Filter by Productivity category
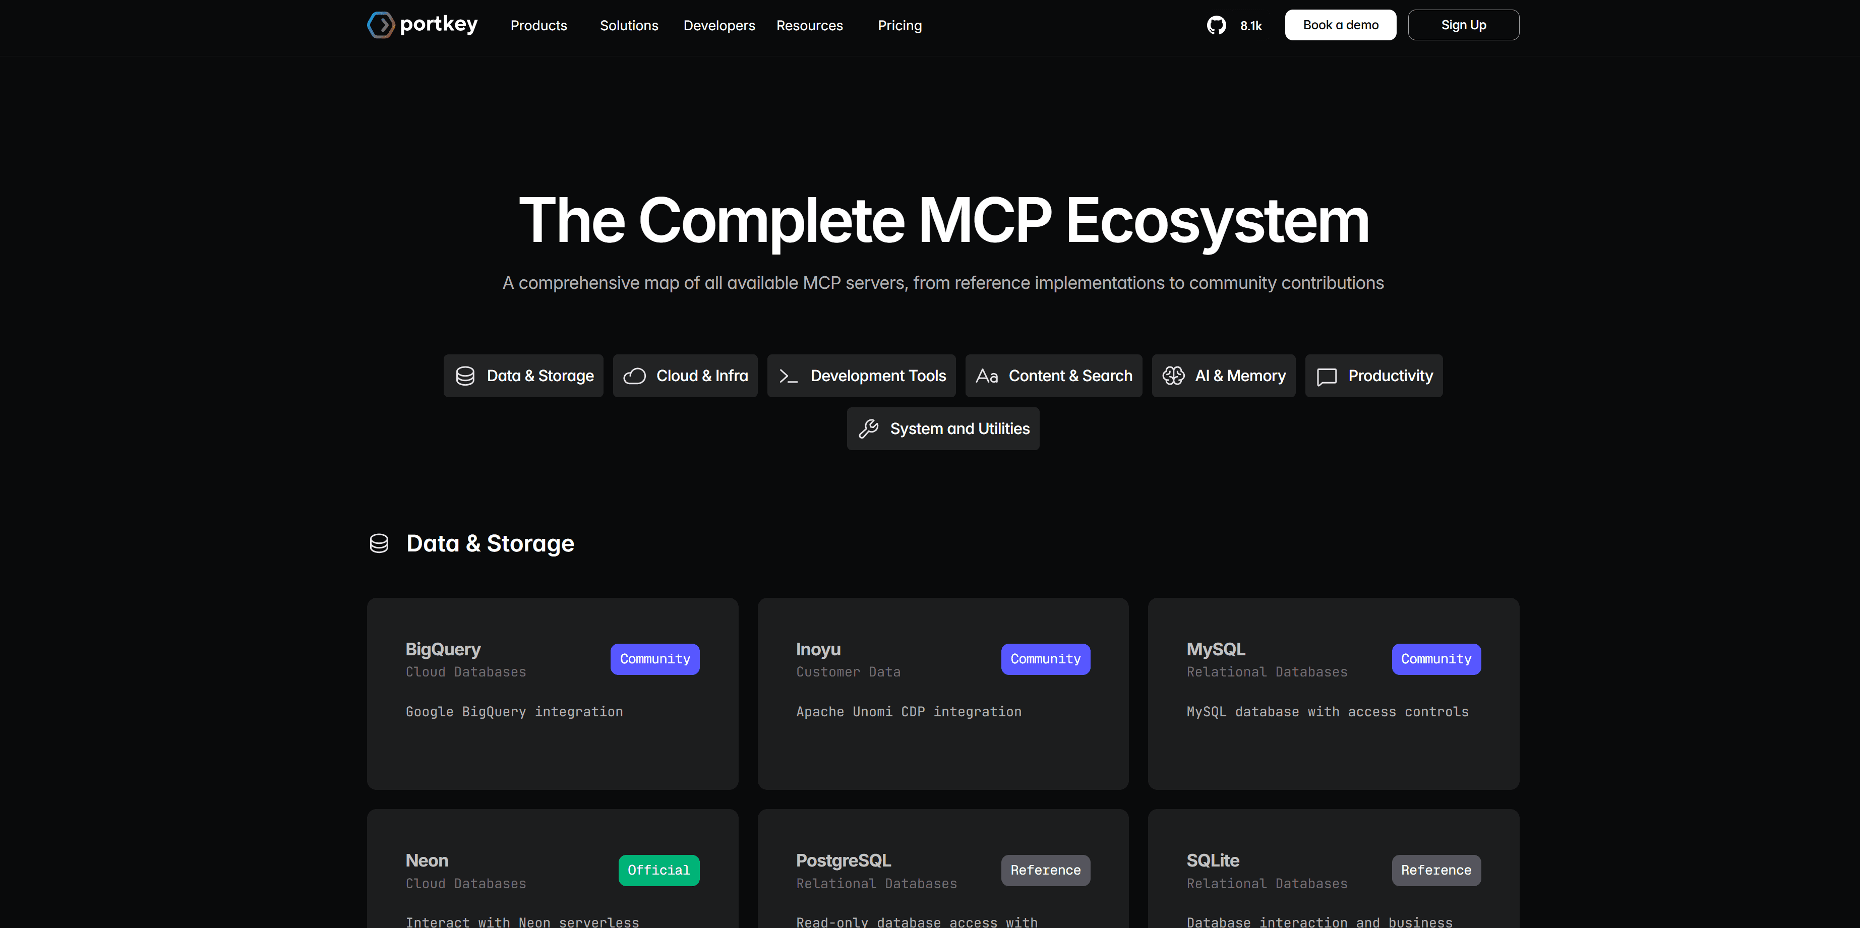Viewport: 1860px width, 928px height. (1373, 376)
